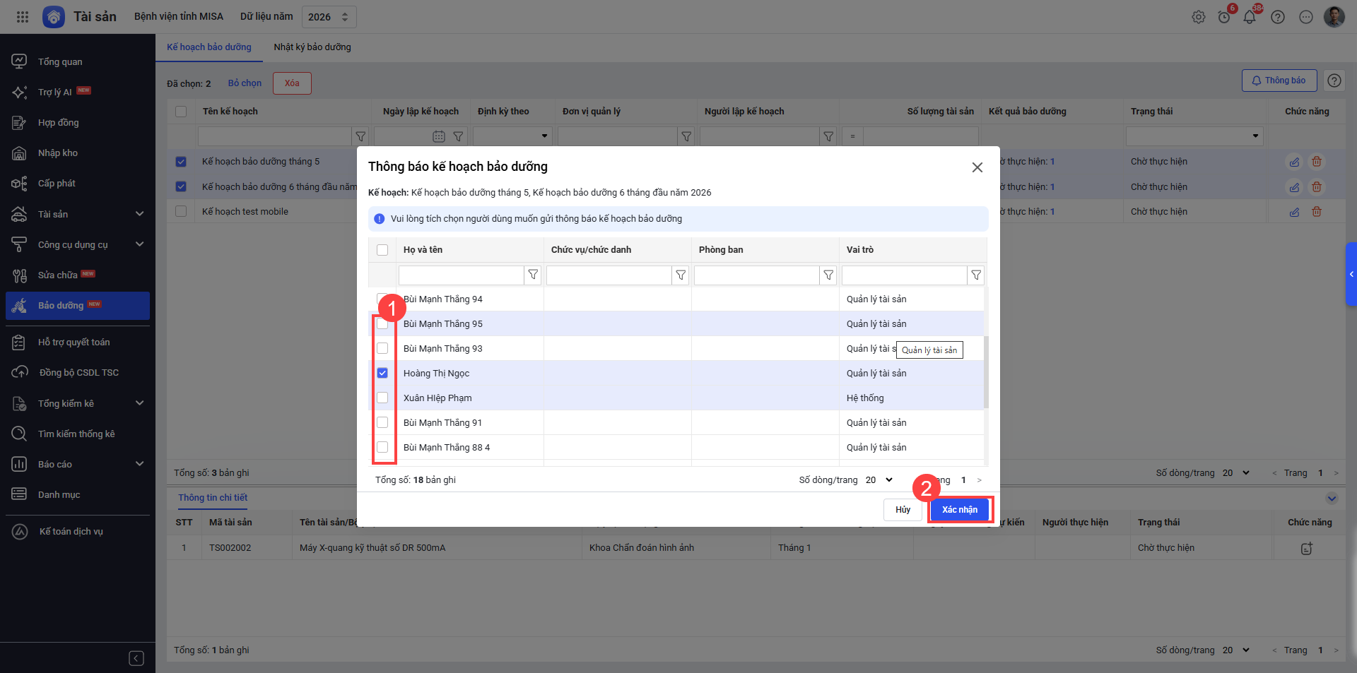Click edit icon for Kế hoạch bảo dưỡng tháng 5
Image resolution: width=1357 pixels, height=673 pixels.
(x=1293, y=162)
